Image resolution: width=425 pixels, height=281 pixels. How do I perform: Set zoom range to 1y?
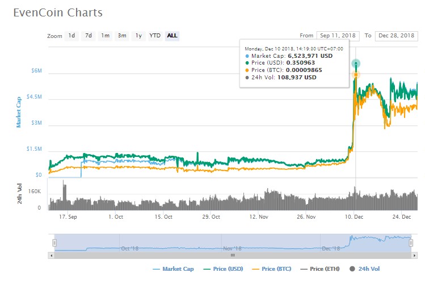(x=138, y=36)
